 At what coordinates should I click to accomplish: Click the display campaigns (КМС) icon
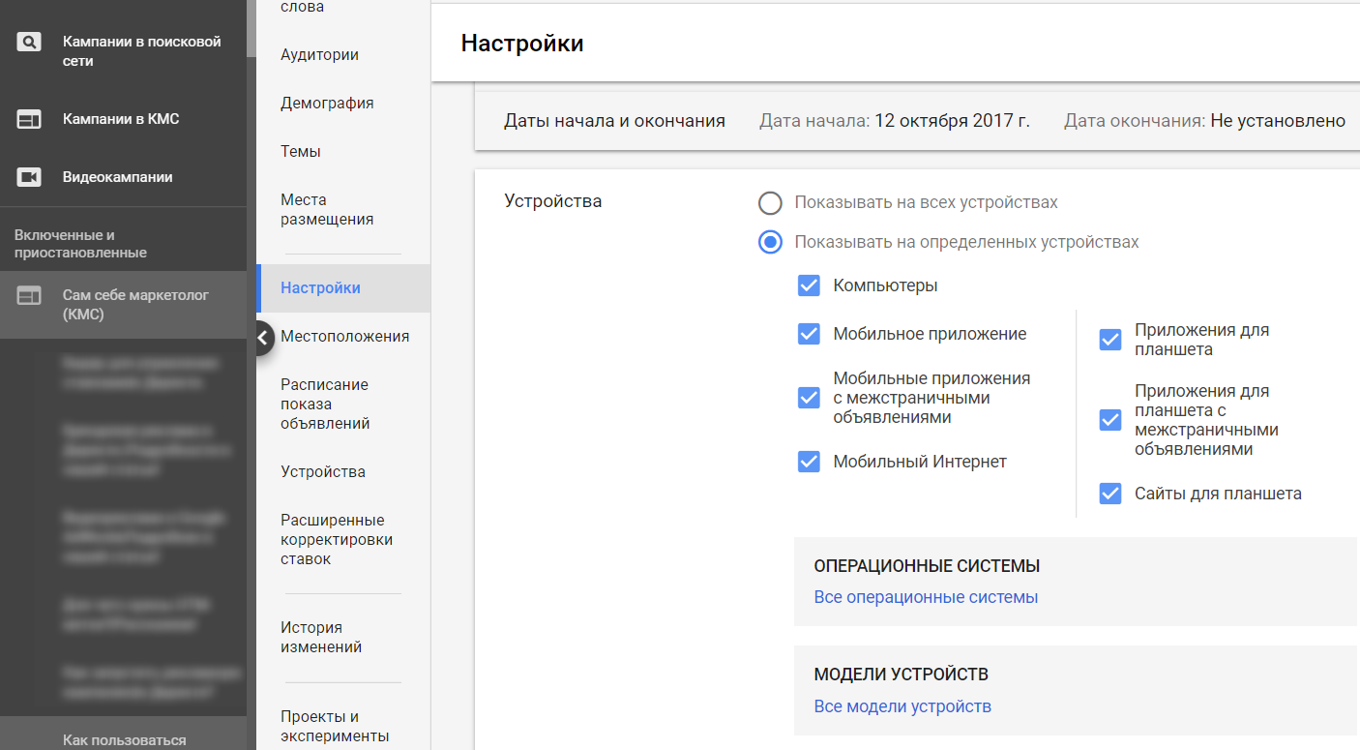[29, 120]
